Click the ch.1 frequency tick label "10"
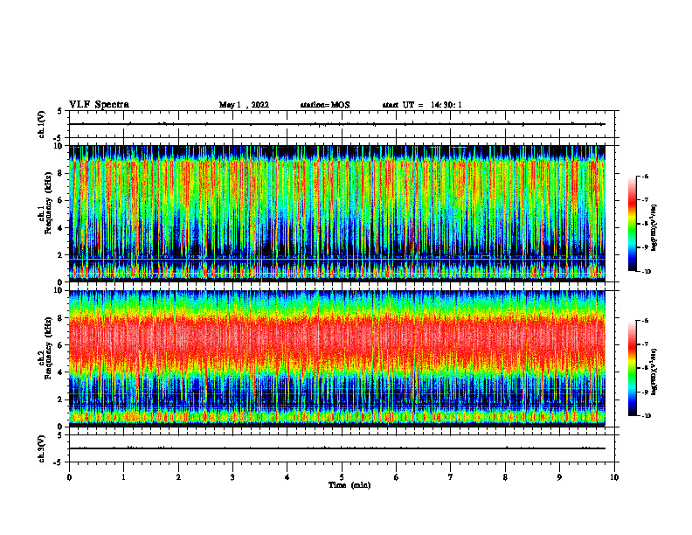 [60, 146]
